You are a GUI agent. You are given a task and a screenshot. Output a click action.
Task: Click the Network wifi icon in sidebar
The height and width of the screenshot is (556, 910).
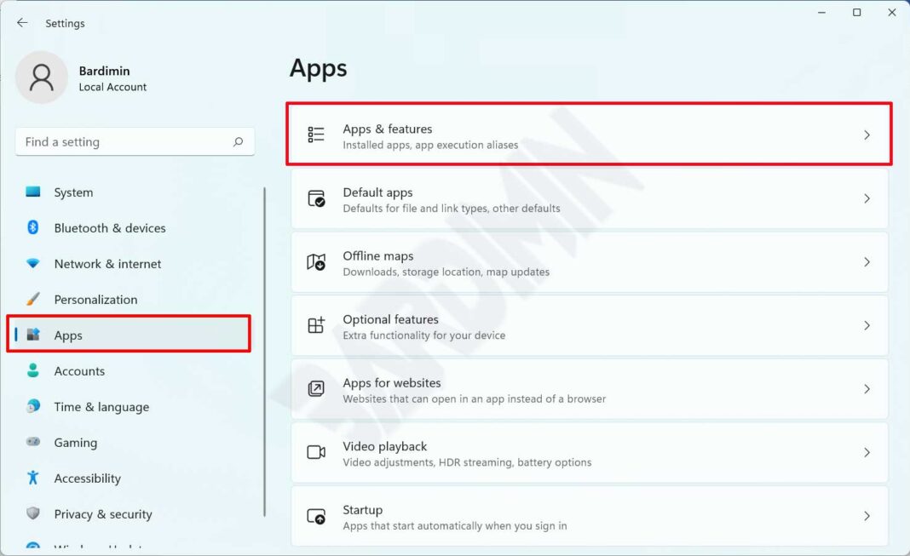pyautogui.click(x=33, y=263)
